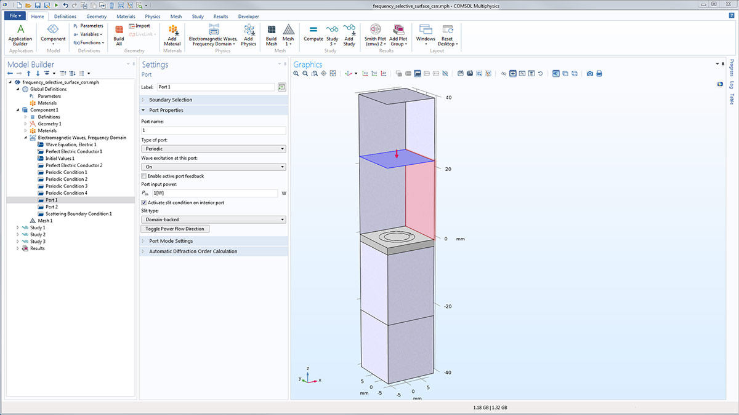The image size is (739, 415).
Task: Click Toggle Power Flow Direction button
Action: (x=176, y=229)
